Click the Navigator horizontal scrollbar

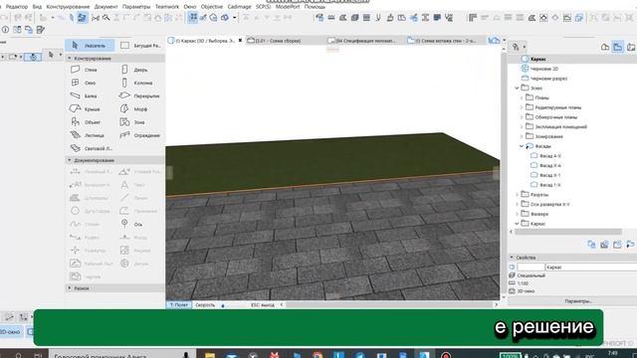point(568,232)
